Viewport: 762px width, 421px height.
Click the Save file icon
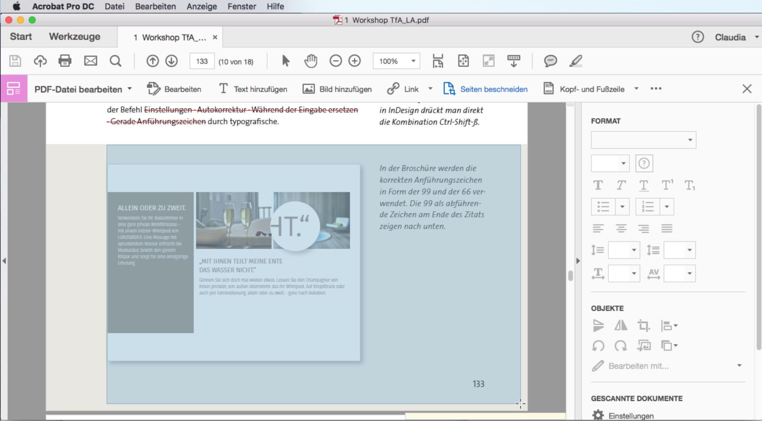point(15,61)
